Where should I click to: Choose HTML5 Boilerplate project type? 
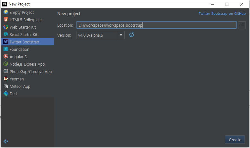[x=27, y=20]
